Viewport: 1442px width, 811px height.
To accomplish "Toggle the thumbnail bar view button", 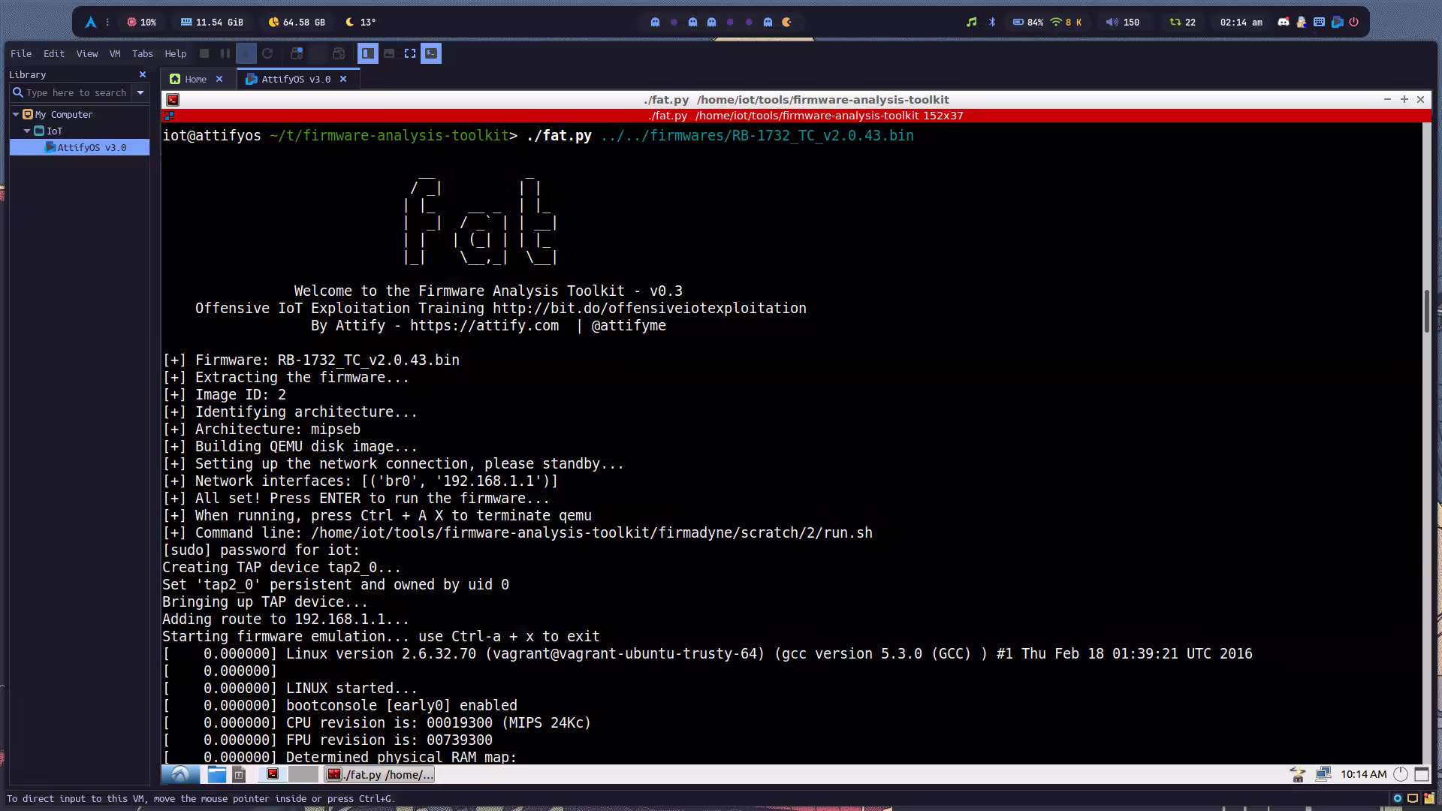I will (x=389, y=53).
